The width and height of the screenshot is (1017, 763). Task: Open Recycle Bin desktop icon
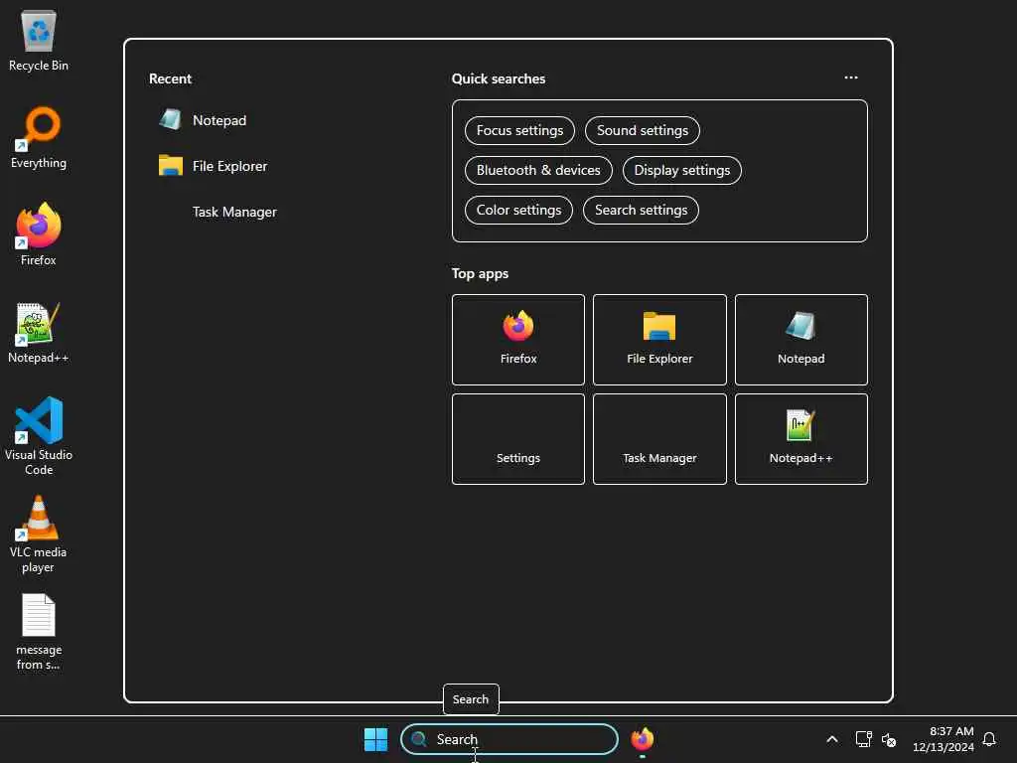[x=39, y=40]
